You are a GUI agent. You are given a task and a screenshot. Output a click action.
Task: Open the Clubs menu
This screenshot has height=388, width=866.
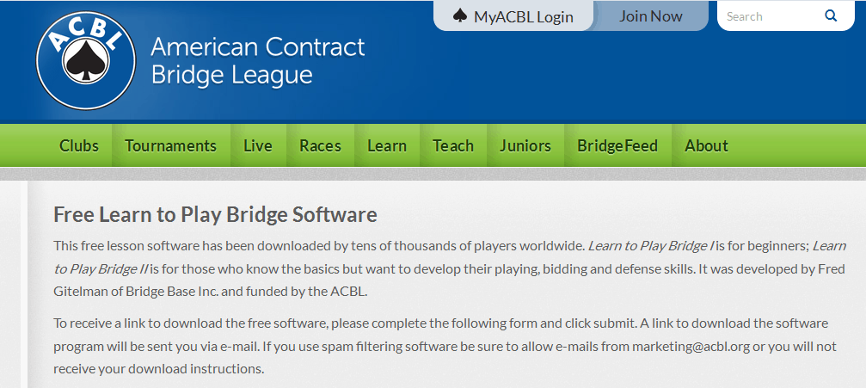pyautogui.click(x=79, y=145)
